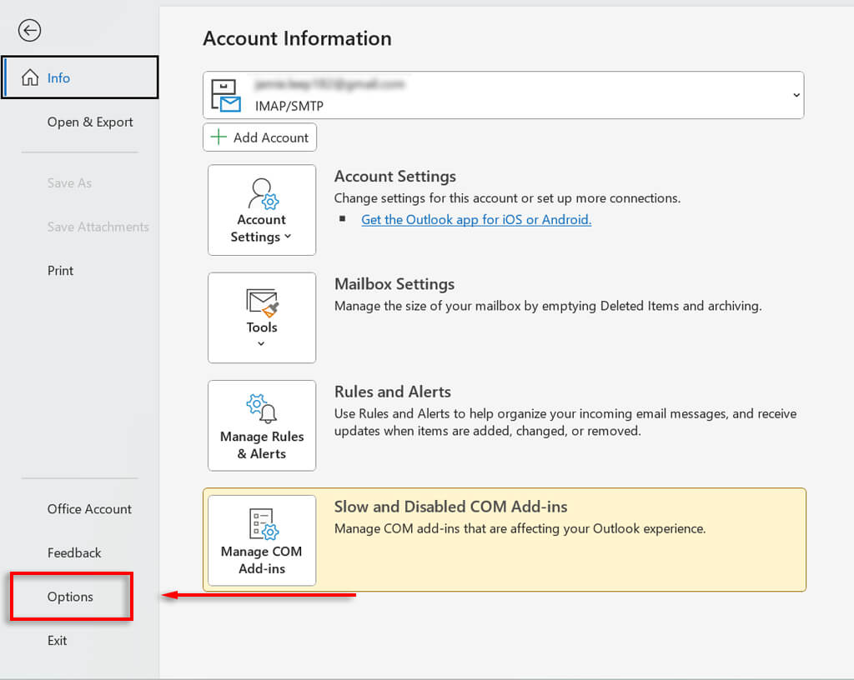The image size is (854, 680).
Task: Click the Manage Rules & Alerts bell icon
Action: pos(262,410)
